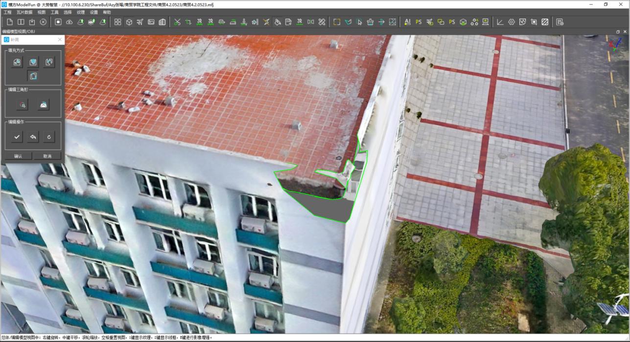Click the AI tool icon
Screen dimensions: 630x342
point(408,22)
